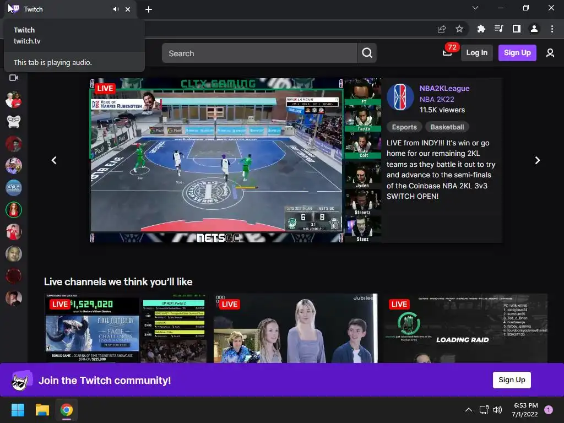Open the last sidebar channel avatar

pos(14,298)
